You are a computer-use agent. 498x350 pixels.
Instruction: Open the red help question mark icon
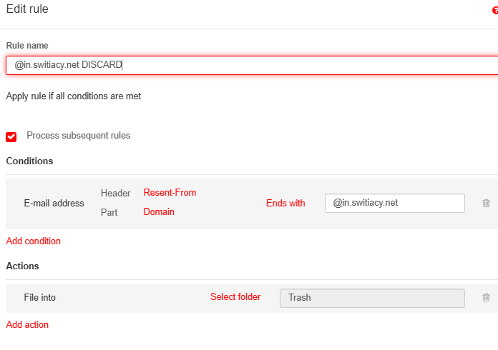point(494,11)
